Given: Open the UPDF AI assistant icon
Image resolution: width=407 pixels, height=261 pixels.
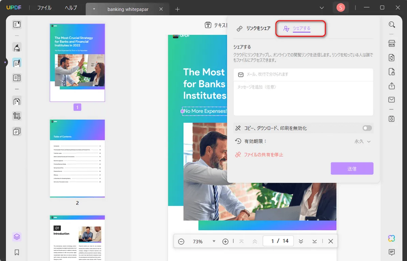Looking at the screenshot, I should point(392,238).
